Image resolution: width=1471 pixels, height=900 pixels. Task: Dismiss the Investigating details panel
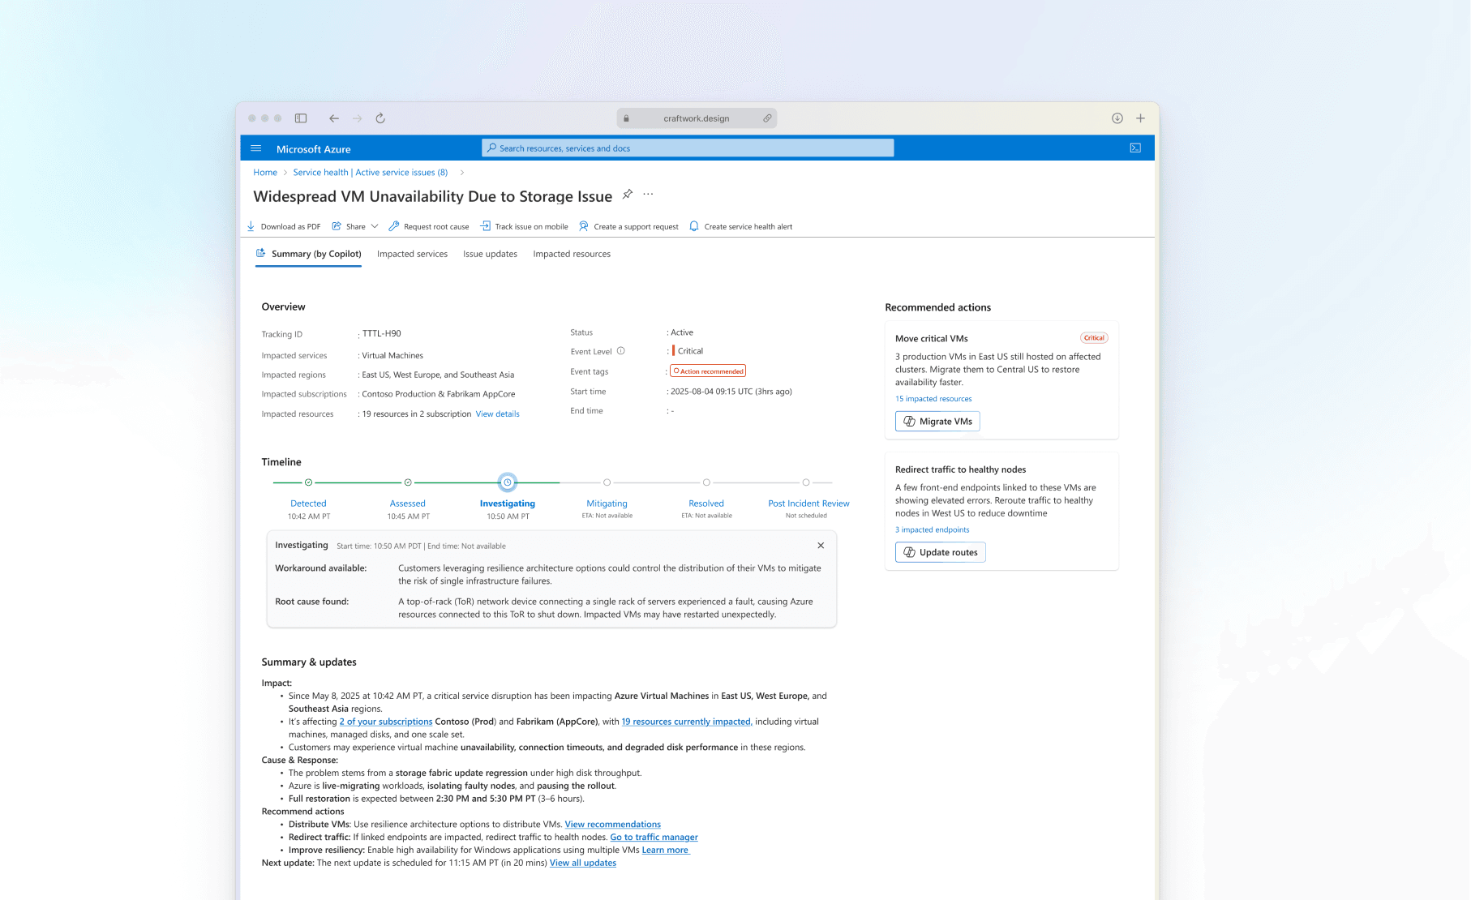click(821, 546)
